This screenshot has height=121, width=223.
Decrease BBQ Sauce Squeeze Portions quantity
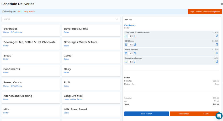[126, 36]
